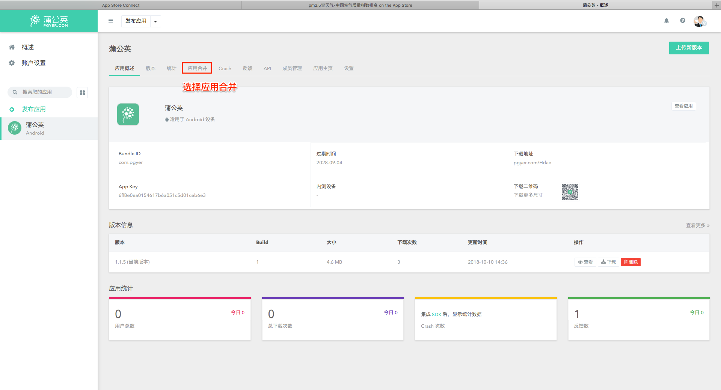Delete version 1.1.5 with 删除 button
This screenshot has width=721, height=390.
[x=630, y=262]
